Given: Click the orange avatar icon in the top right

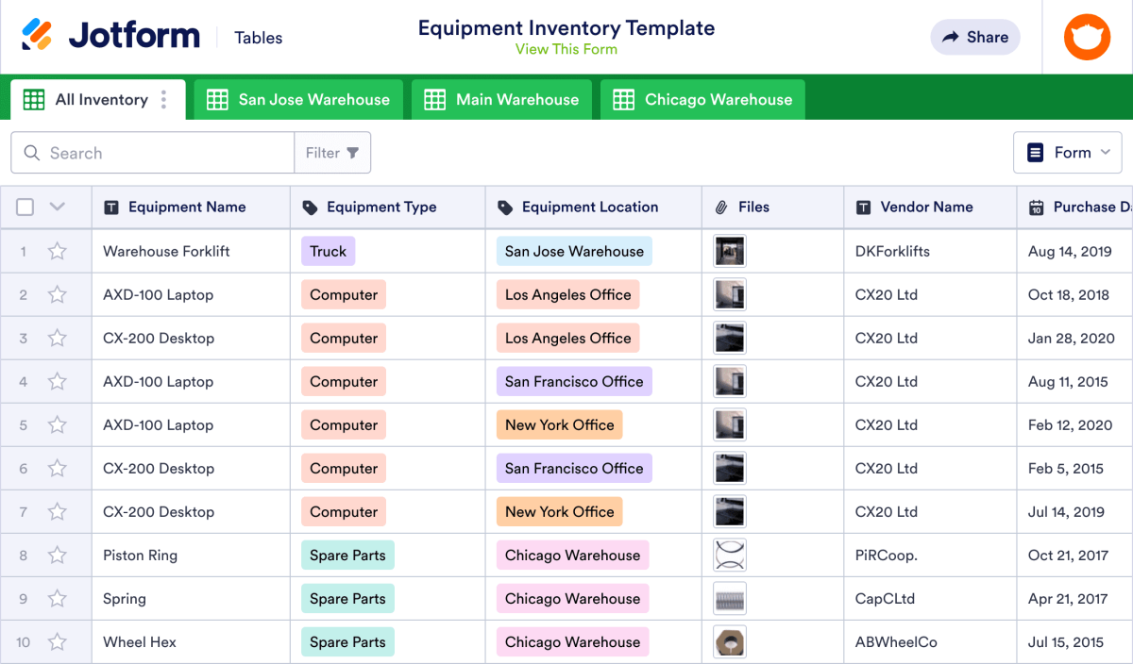Looking at the screenshot, I should point(1086,37).
